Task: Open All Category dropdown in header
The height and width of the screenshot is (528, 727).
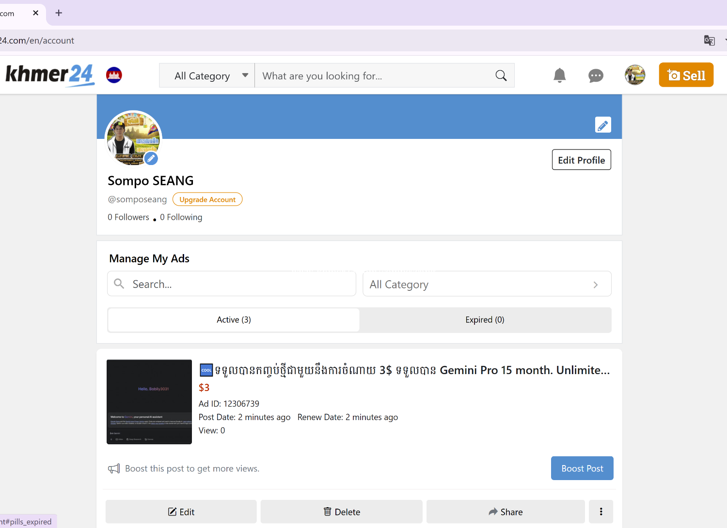Action: pos(207,75)
